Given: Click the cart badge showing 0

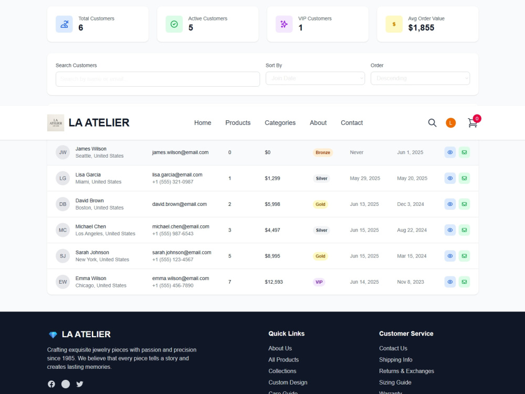Looking at the screenshot, I should 477,119.
